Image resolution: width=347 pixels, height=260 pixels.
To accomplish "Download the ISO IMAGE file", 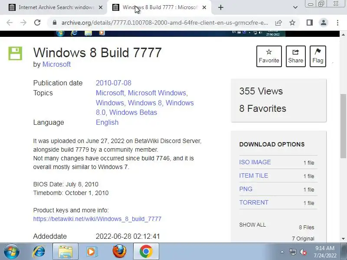I will tap(255, 162).
